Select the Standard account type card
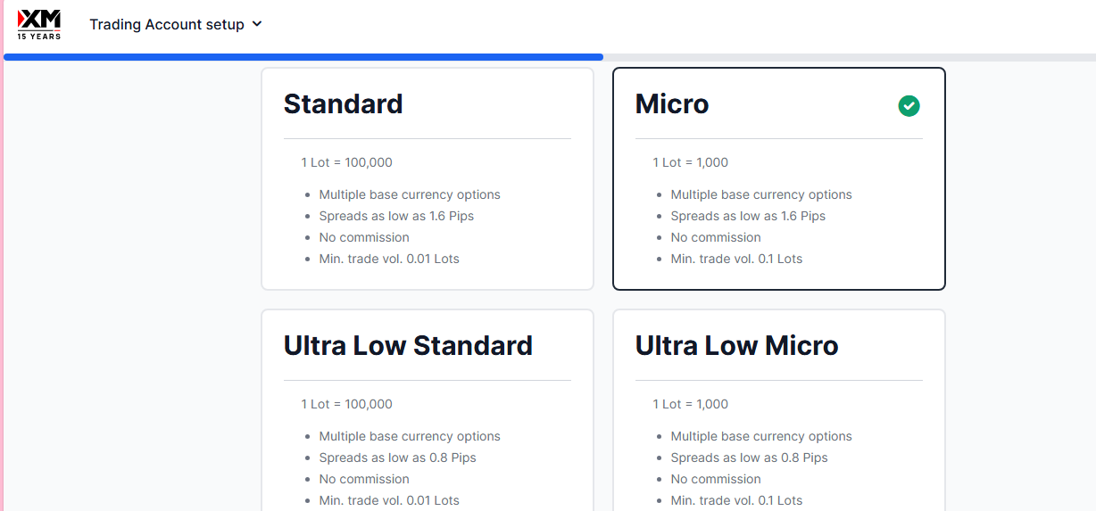1096x511 pixels. [x=427, y=178]
